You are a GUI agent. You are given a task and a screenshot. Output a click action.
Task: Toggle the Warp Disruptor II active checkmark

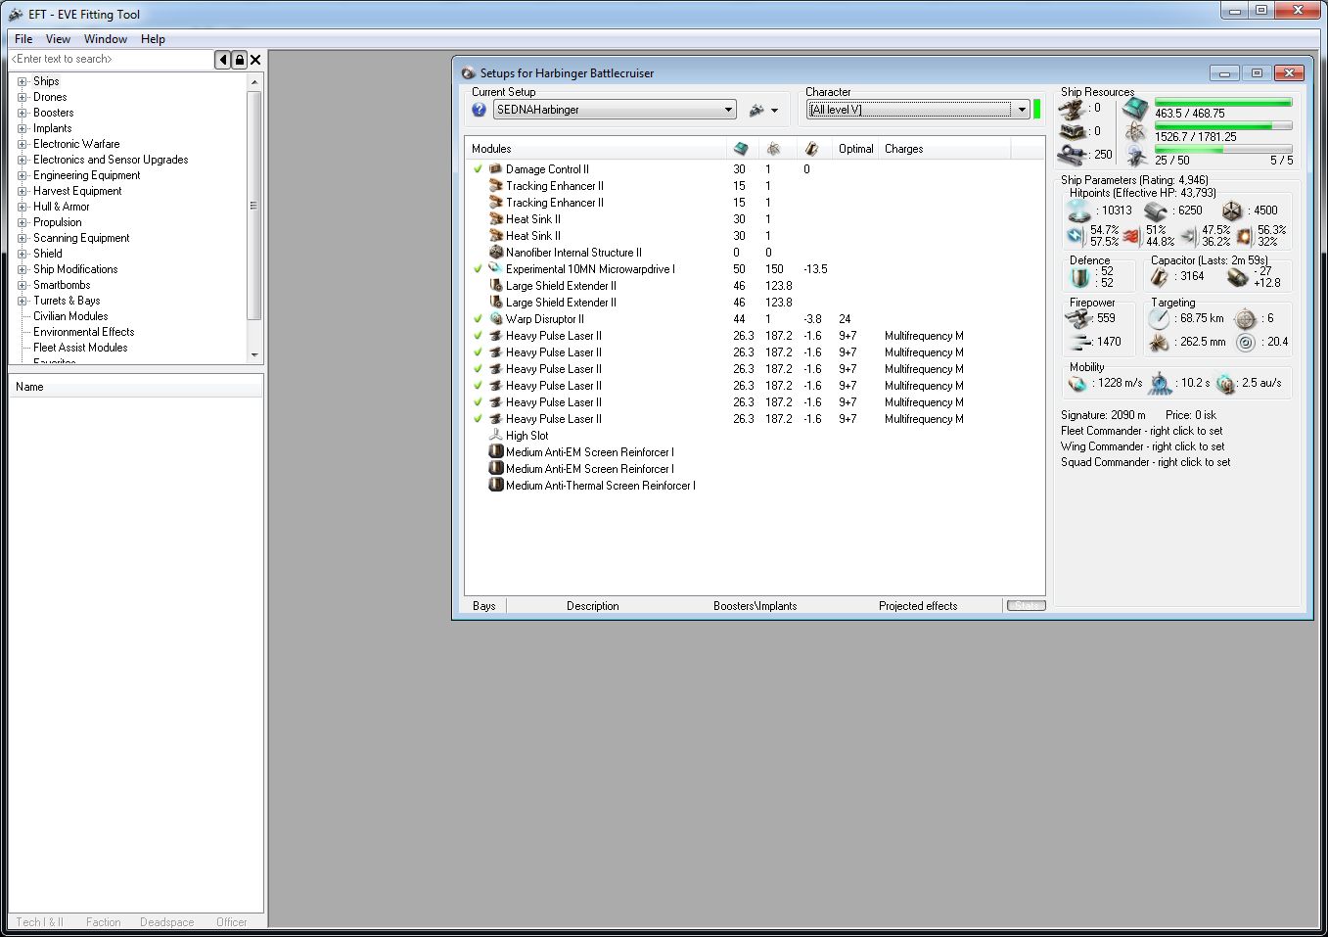pyautogui.click(x=478, y=319)
